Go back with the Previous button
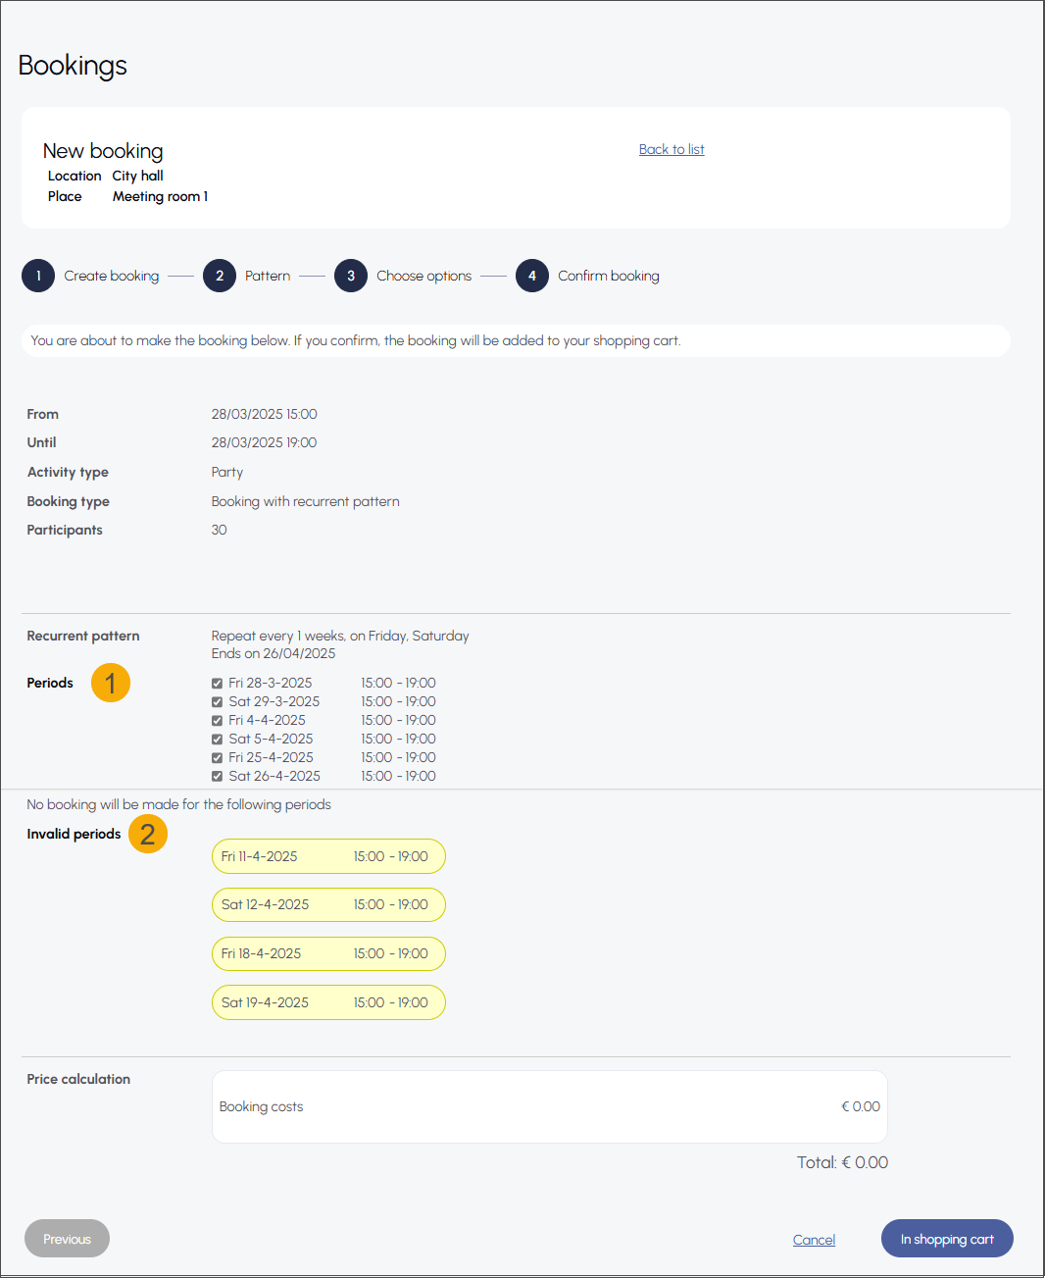Image resolution: width=1045 pixels, height=1278 pixels. click(x=67, y=1239)
